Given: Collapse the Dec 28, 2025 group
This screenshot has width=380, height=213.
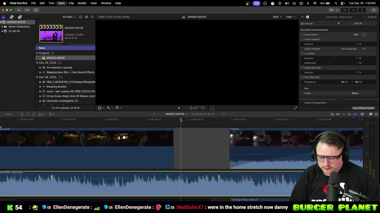Looking at the screenshot, I should pyautogui.click(x=37, y=77).
